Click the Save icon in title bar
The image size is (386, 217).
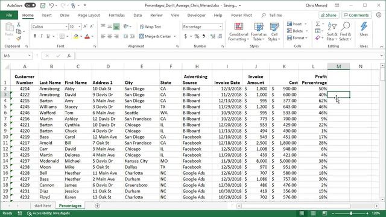point(43,5)
